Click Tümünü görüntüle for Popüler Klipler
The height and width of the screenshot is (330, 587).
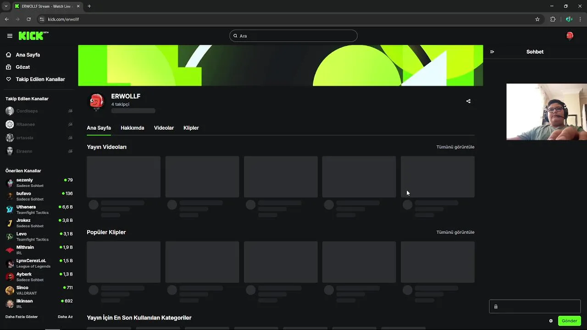pos(455,232)
